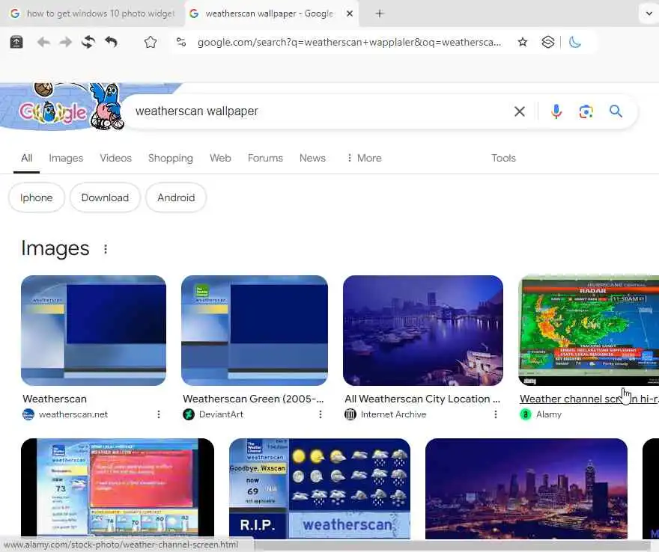Open Weather channel screen Alamy link
The height and width of the screenshot is (552, 659).
click(589, 399)
